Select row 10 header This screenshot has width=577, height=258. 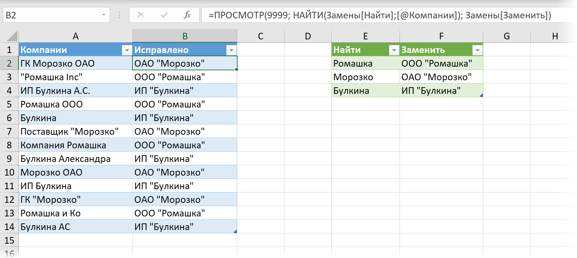pos(9,172)
